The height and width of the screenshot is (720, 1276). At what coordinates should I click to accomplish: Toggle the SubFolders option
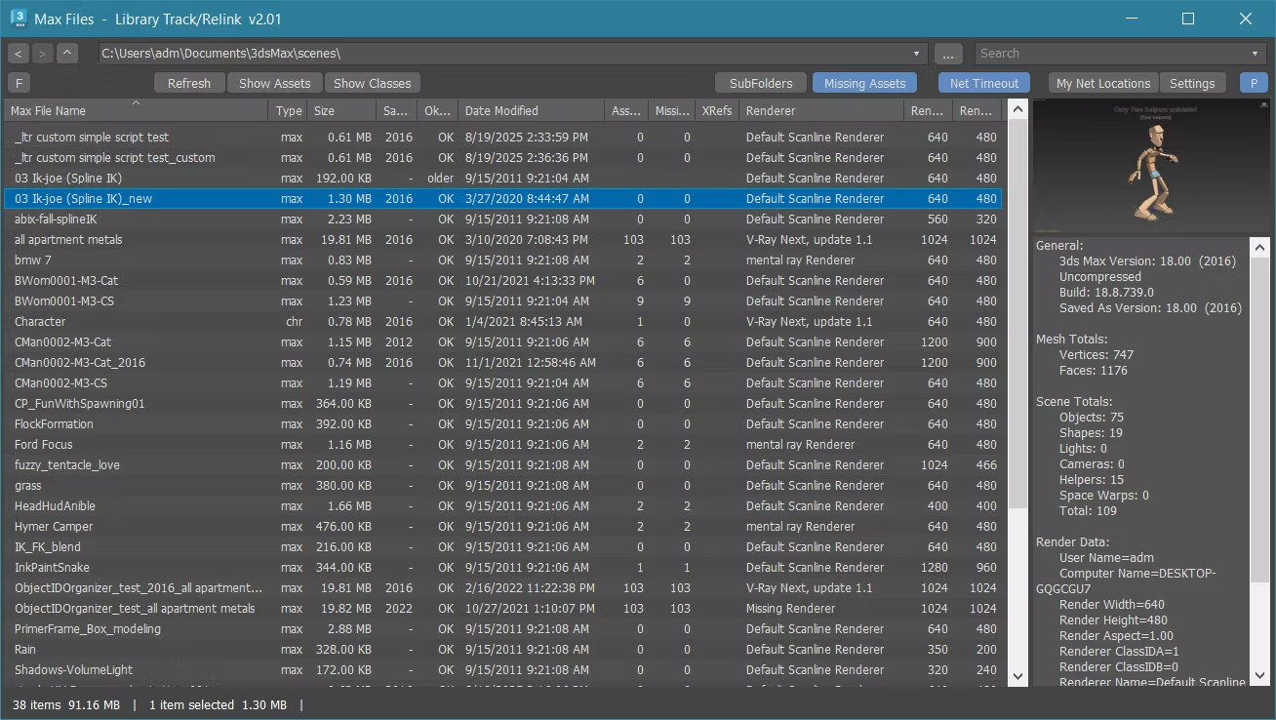coord(761,83)
